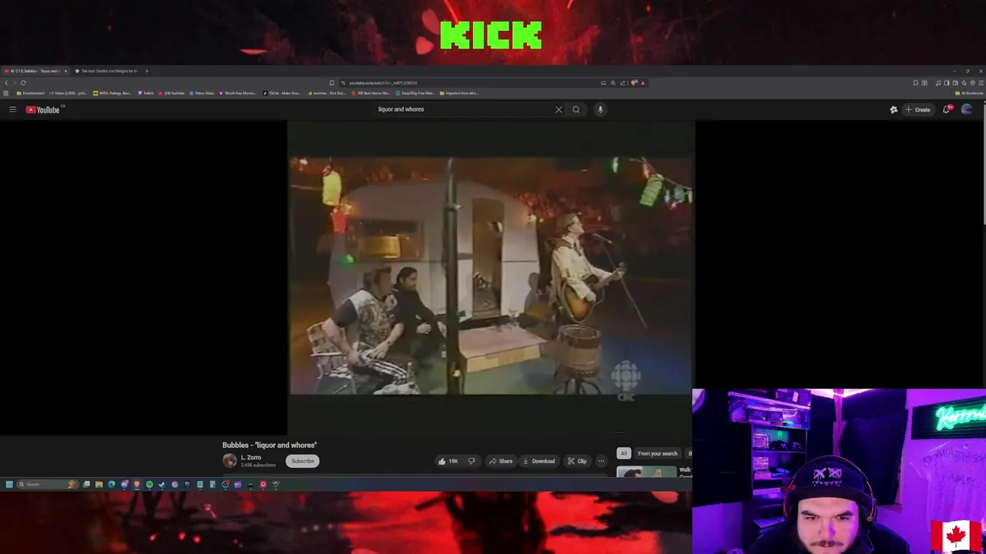The width and height of the screenshot is (986, 554).
Task: Open the Soap2Day Free Movies bookmark
Action: [x=416, y=93]
